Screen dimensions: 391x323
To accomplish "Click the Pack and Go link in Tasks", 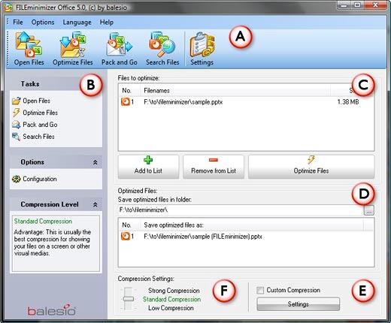I will point(40,125).
